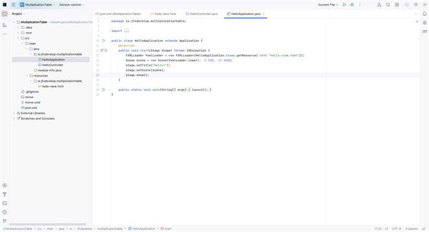Change UTF-8 file encoding
This screenshot has width=429, height=232.
click(396, 229)
